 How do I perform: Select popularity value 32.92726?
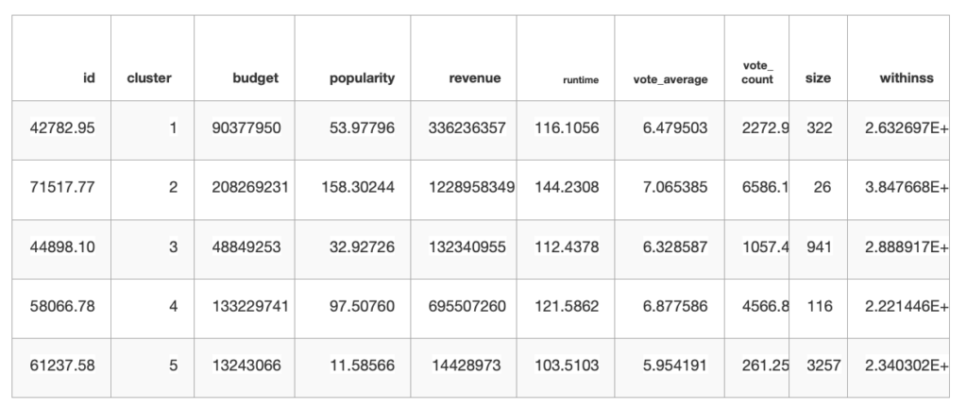362,247
